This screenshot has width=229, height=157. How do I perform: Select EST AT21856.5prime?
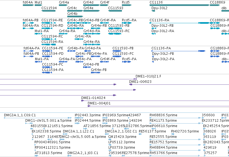[85, 129]
